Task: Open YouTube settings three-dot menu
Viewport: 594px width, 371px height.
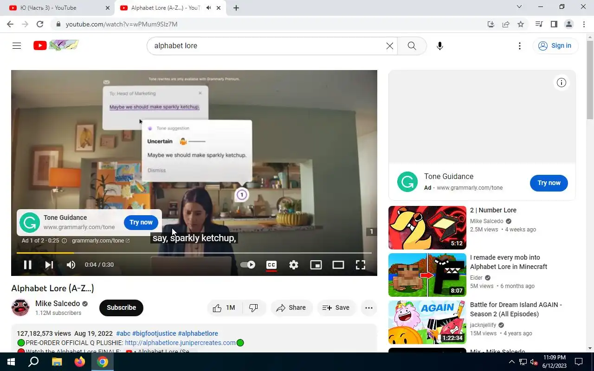Action: (520, 45)
